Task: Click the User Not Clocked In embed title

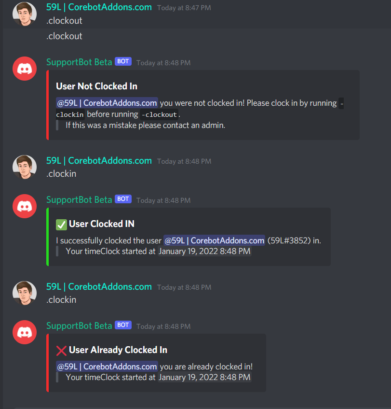Action: (96, 86)
